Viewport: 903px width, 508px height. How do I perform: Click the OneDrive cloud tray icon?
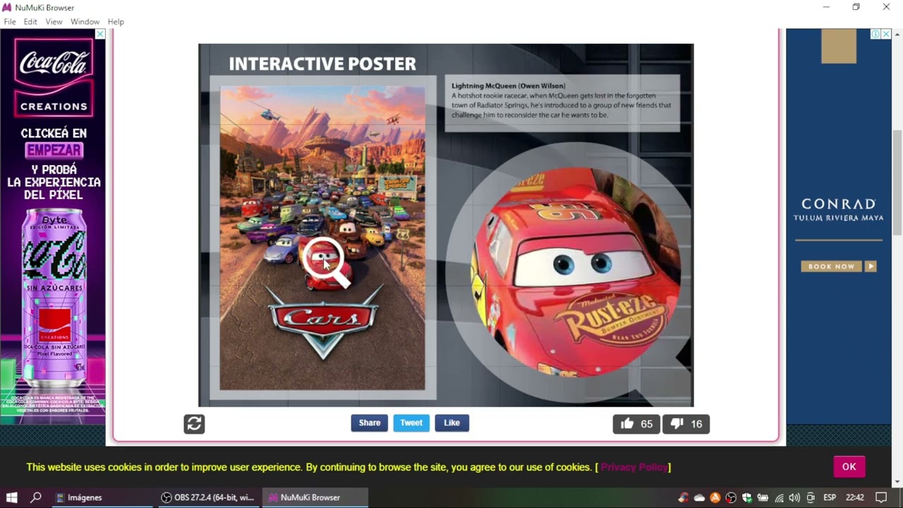tap(699, 497)
